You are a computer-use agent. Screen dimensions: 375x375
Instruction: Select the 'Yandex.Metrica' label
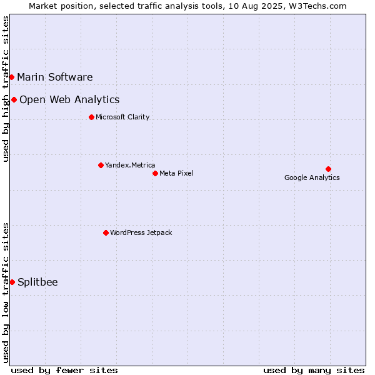pyautogui.click(x=130, y=165)
